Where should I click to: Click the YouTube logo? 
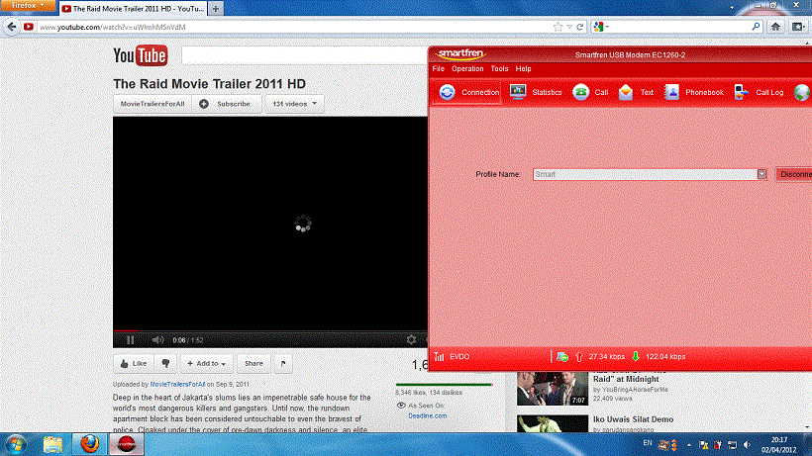point(141,55)
